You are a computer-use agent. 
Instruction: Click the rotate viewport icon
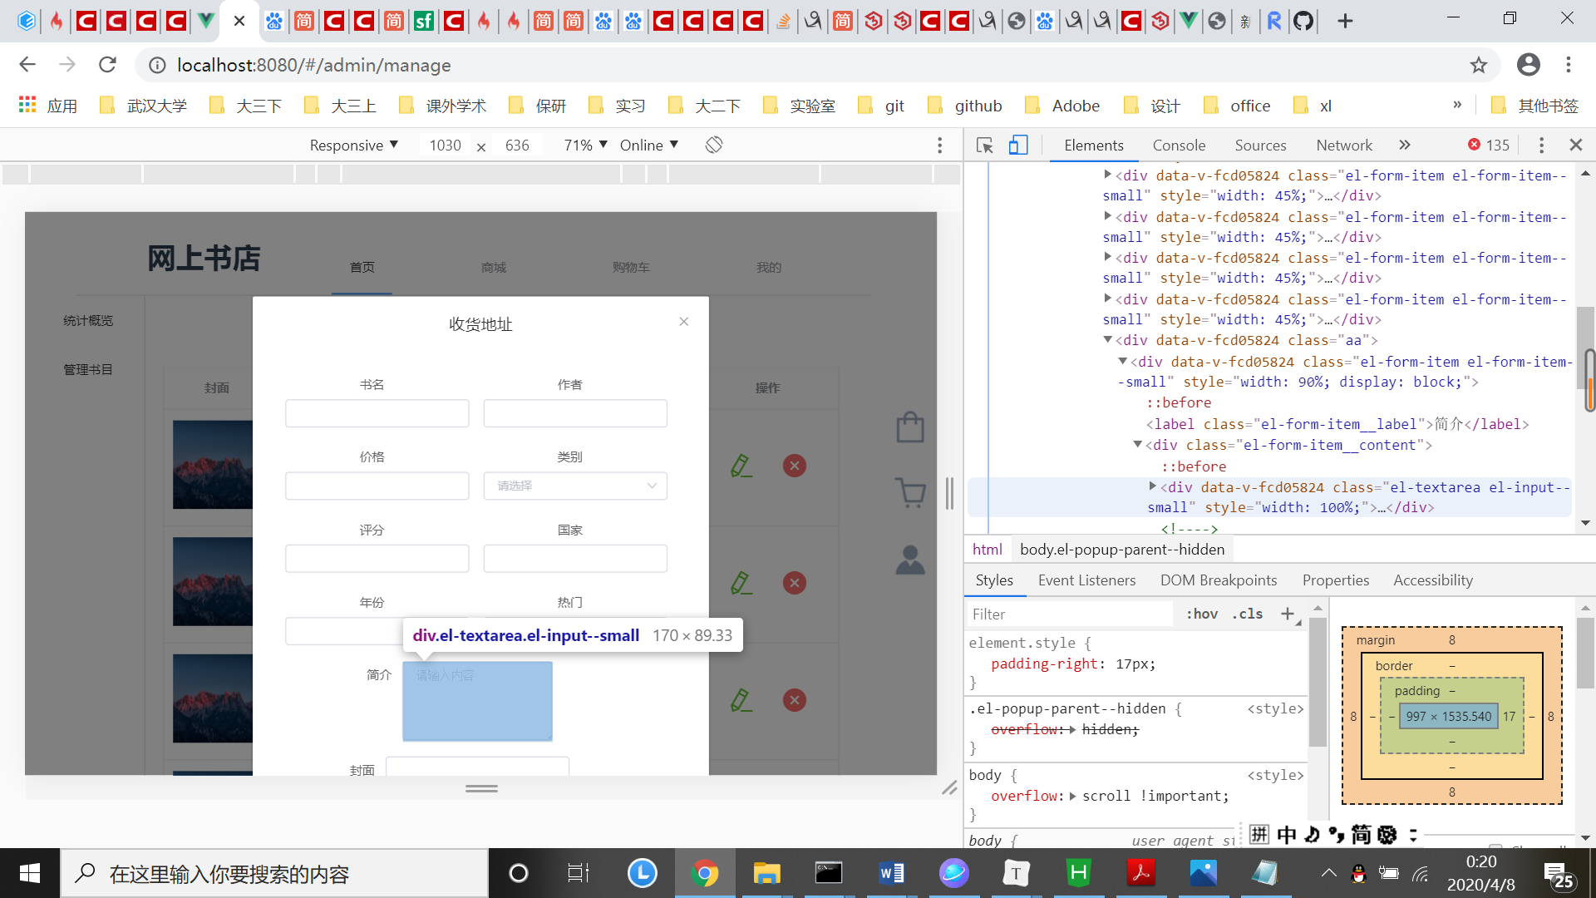[x=714, y=146]
